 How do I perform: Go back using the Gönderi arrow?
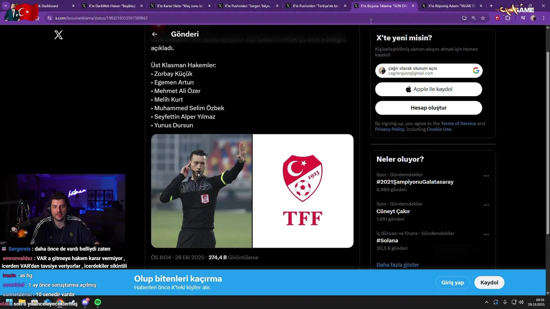click(155, 34)
